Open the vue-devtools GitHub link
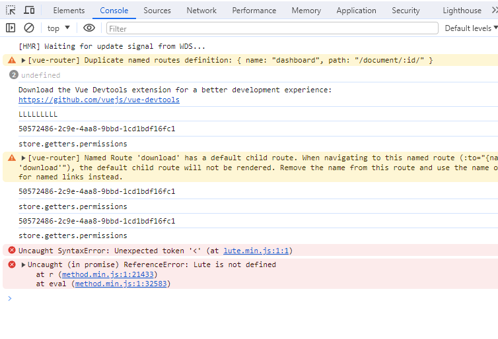The image size is (498, 339). coord(98,100)
